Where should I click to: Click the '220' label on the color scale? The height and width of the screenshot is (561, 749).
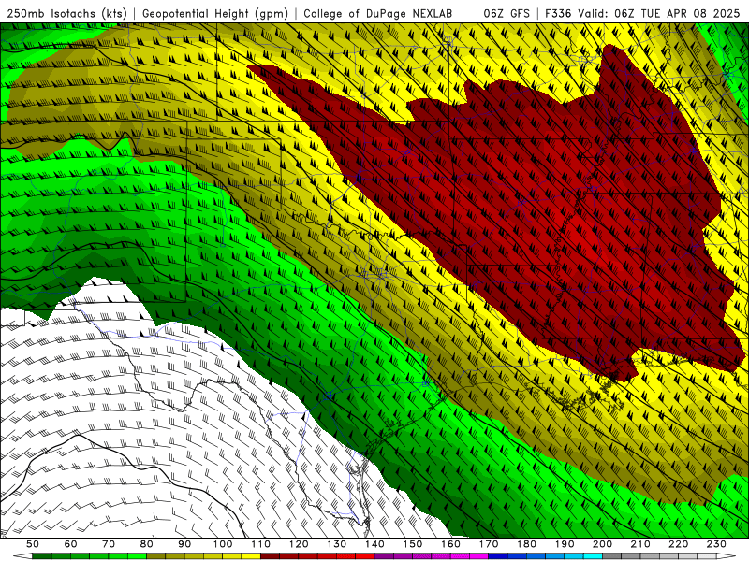[678, 544]
